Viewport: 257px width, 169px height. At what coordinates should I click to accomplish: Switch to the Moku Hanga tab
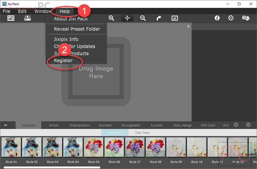pos(182,125)
